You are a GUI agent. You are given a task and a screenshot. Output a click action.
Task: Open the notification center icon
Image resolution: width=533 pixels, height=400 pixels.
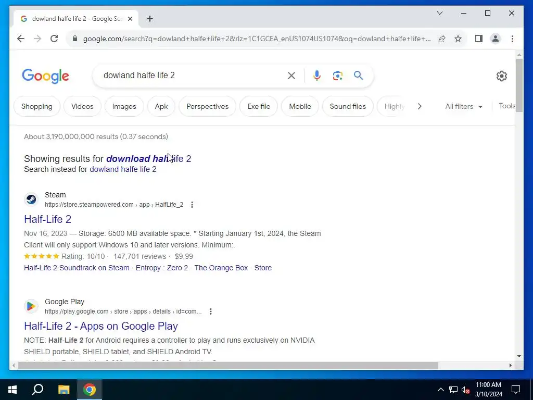coord(516,390)
